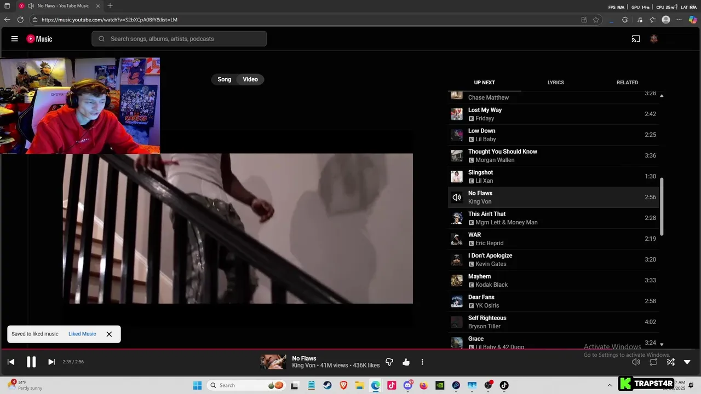Open the YouTube Music hamburger menu
Screen dimensions: 701x394
click(15, 39)
